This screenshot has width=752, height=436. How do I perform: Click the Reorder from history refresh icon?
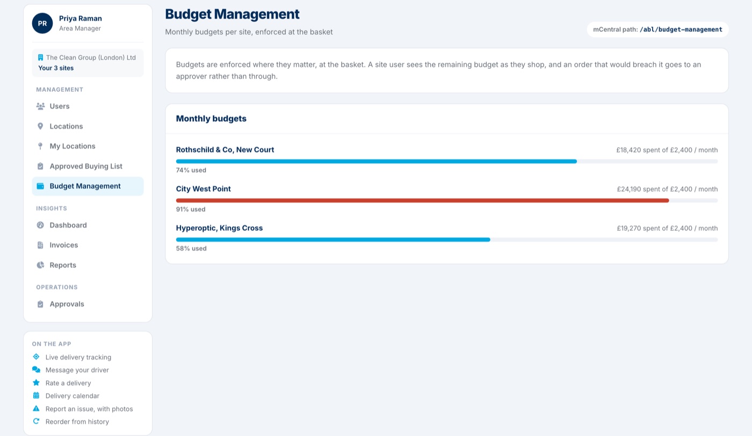point(36,422)
